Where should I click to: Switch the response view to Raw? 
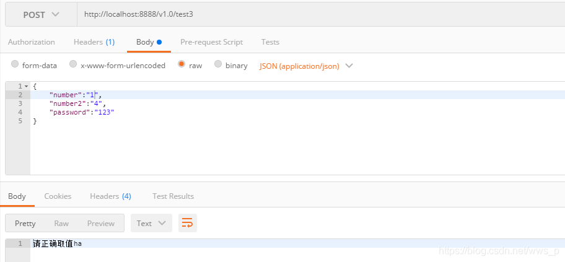61,224
